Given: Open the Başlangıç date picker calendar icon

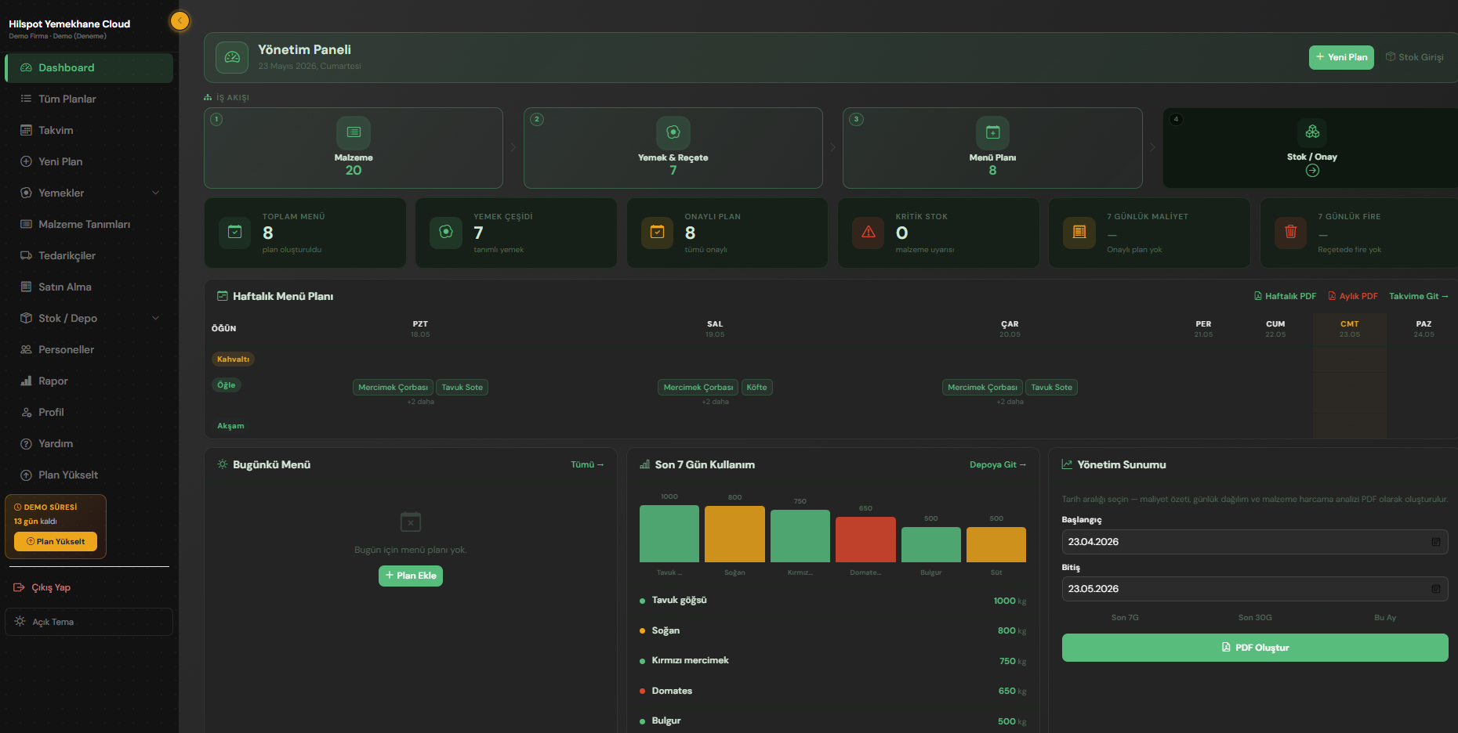Looking at the screenshot, I should click(1436, 542).
